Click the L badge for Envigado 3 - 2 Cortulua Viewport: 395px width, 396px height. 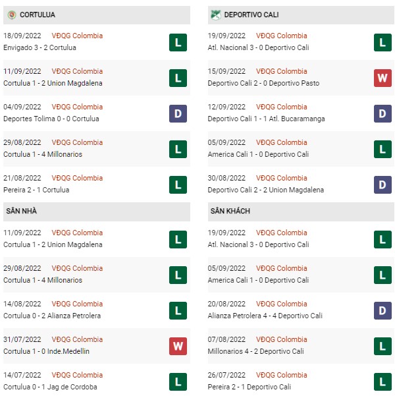(178, 42)
